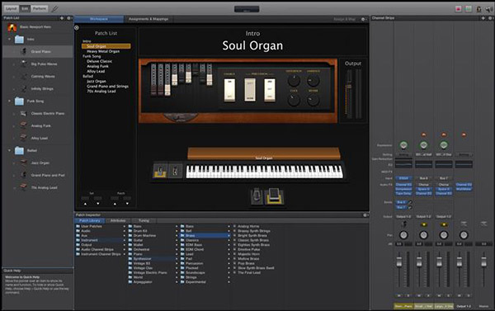Viewport: 495px width, 311px height.
Task: Solo the second channel strip
Action: [x=428, y=295]
